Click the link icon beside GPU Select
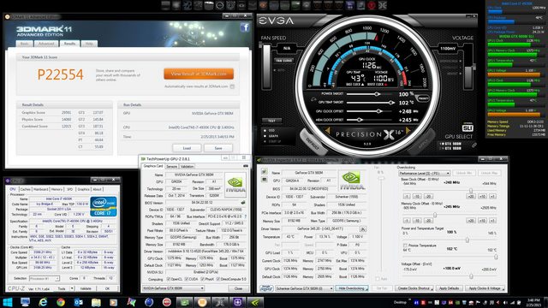This screenshot has height=308, width=548. 474,145
